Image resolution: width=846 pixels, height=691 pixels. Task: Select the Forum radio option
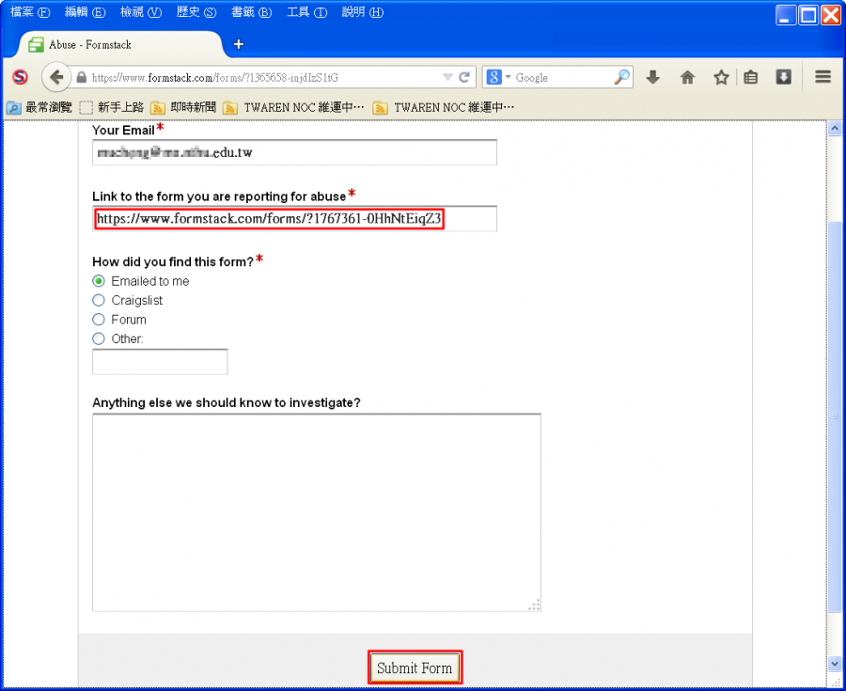99,320
